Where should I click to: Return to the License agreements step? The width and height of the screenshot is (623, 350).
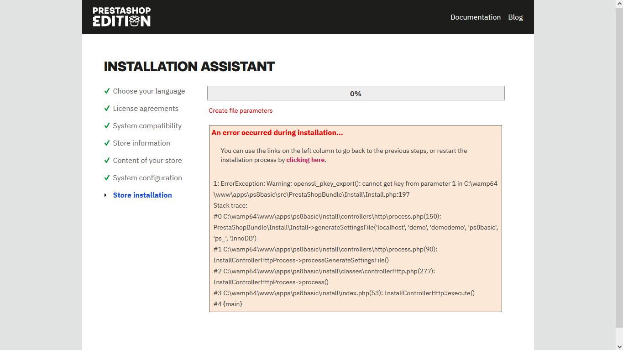pyautogui.click(x=146, y=109)
